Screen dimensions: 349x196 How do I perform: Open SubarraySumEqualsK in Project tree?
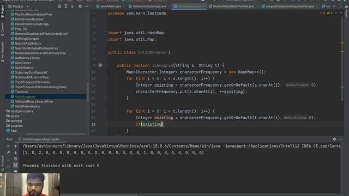(31, 72)
